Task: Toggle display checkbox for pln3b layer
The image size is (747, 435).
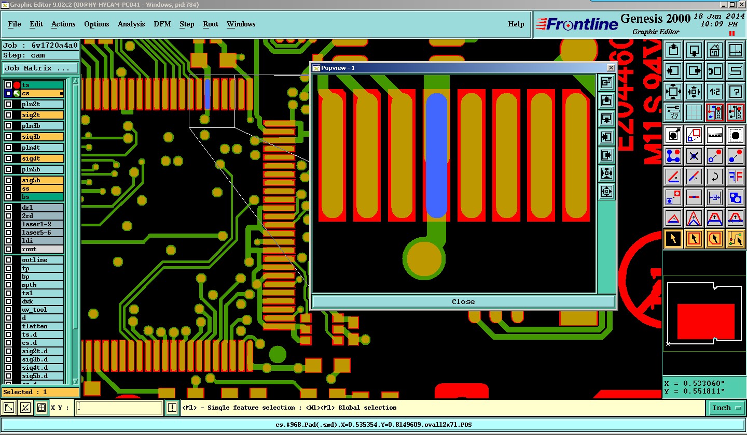Action: coord(8,126)
